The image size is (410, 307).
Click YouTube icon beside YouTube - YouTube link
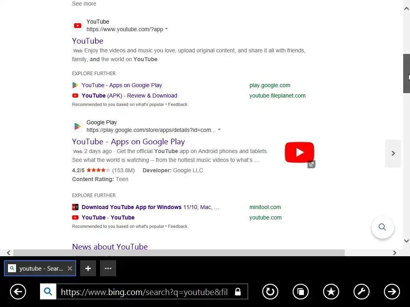click(75, 217)
